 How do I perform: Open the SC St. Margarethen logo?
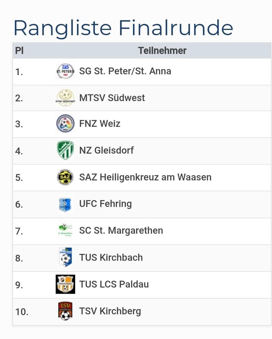[x=65, y=230]
